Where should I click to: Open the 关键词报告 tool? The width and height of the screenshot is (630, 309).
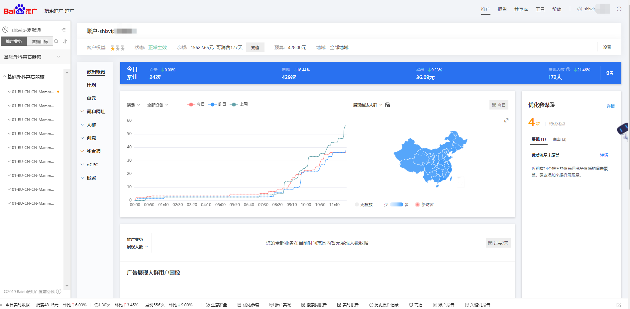click(x=477, y=305)
